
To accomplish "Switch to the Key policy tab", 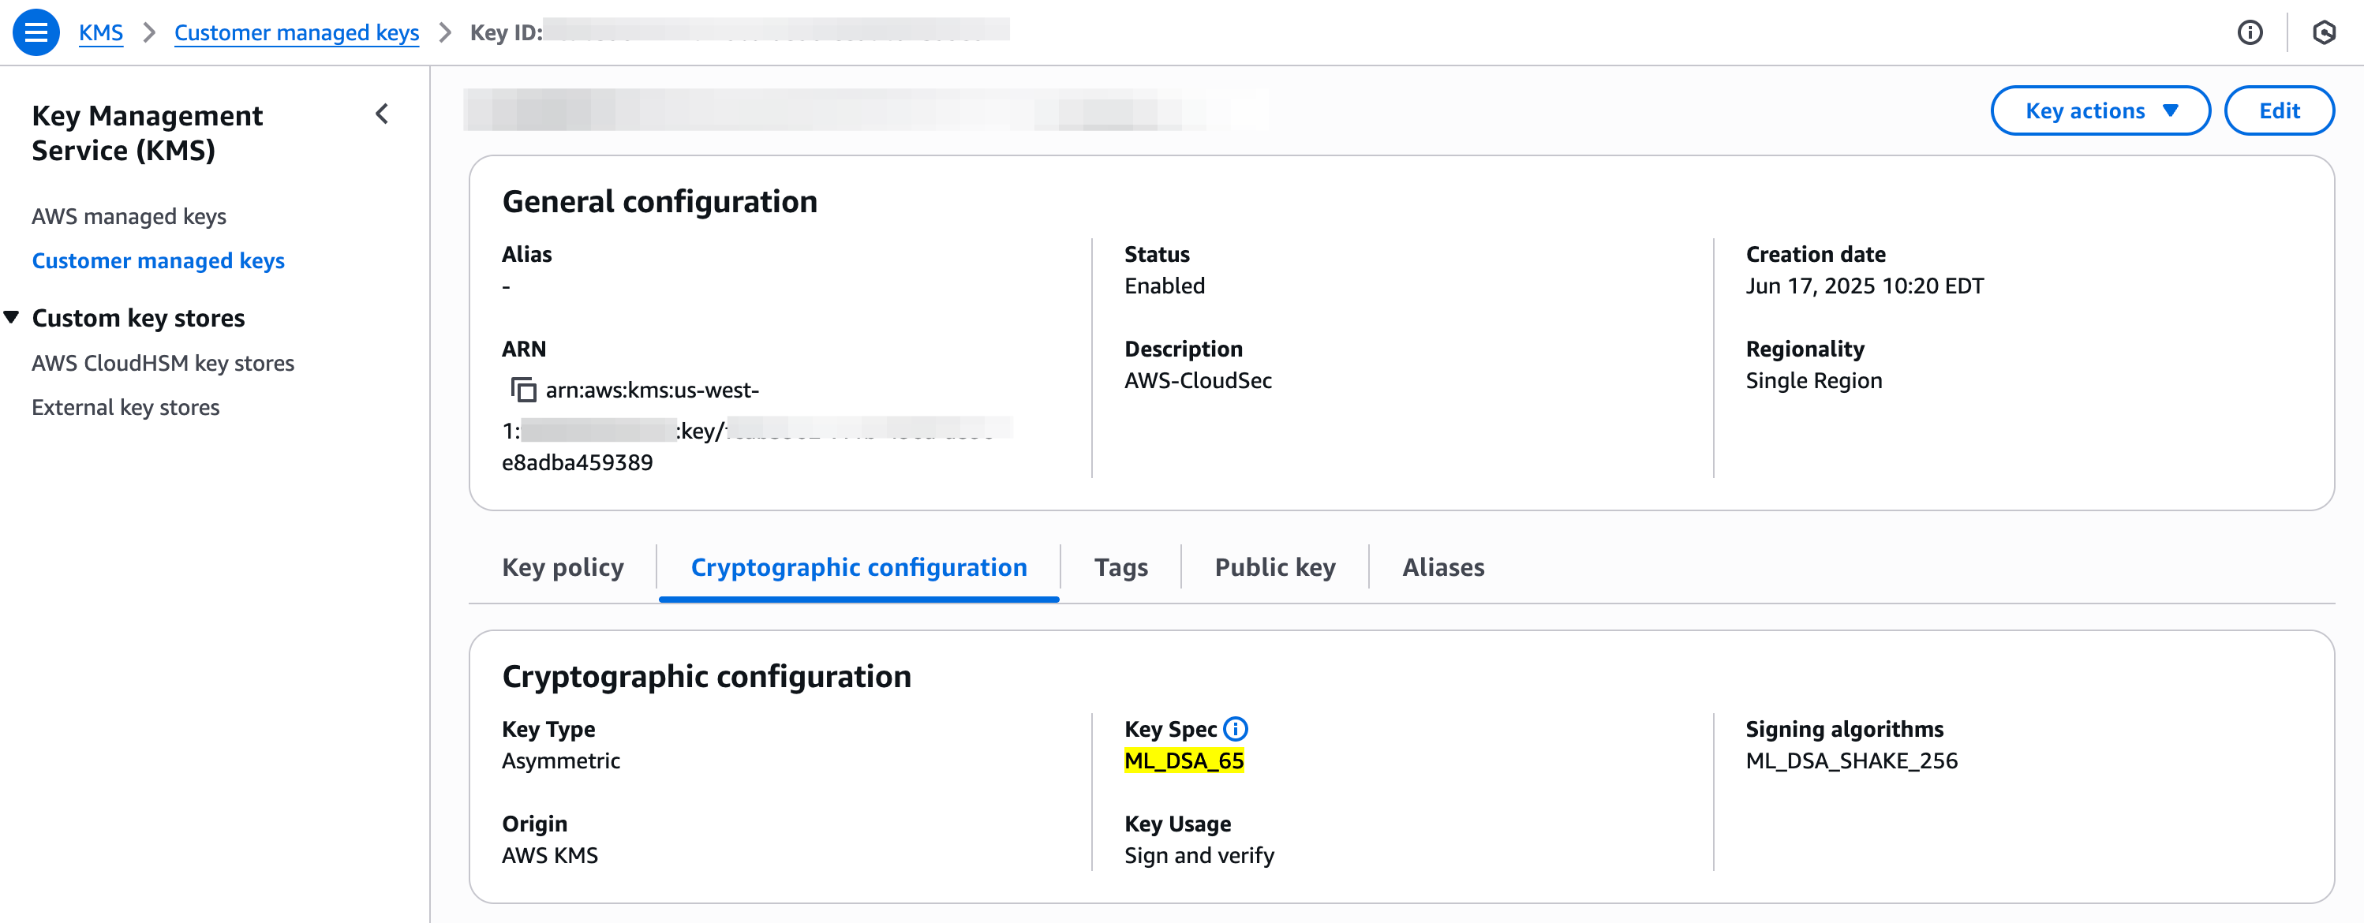I will (563, 567).
